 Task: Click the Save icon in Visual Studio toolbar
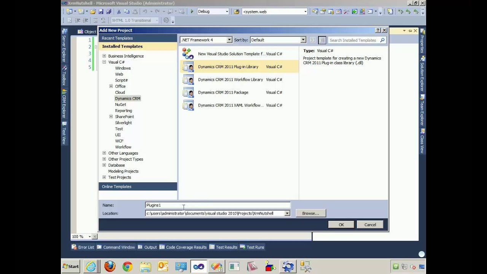(x=101, y=11)
